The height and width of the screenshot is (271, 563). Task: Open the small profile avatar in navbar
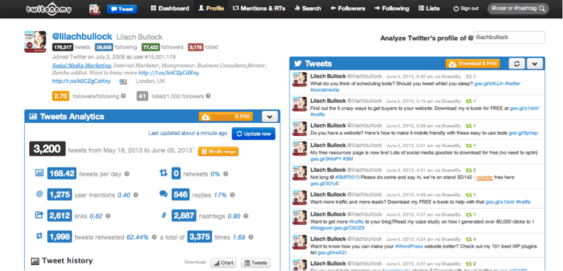[95, 9]
